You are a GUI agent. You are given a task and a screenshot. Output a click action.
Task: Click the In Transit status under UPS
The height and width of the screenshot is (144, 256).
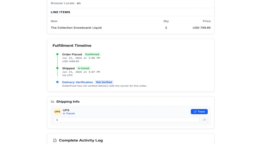click(69, 114)
